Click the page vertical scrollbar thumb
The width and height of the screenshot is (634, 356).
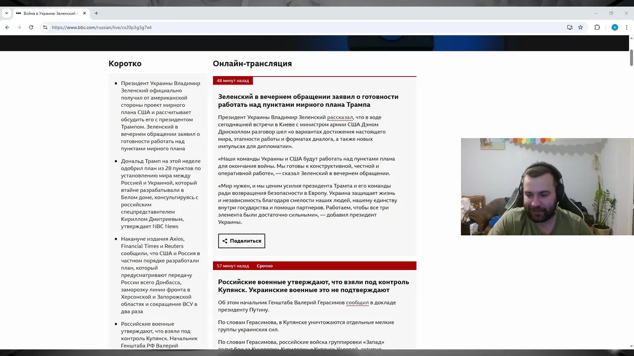click(632, 57)
